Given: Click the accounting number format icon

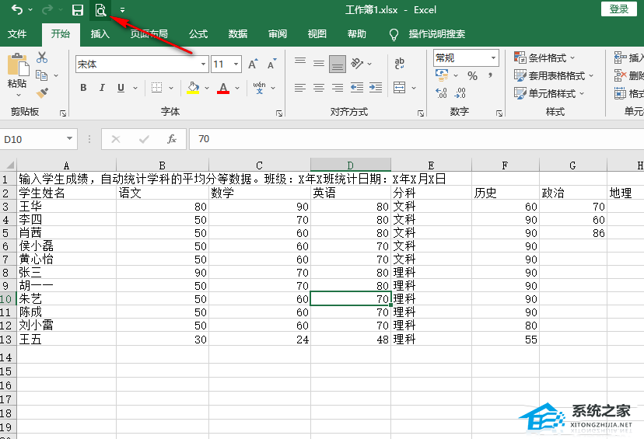Looking at the screenshot, I should 442,75.
